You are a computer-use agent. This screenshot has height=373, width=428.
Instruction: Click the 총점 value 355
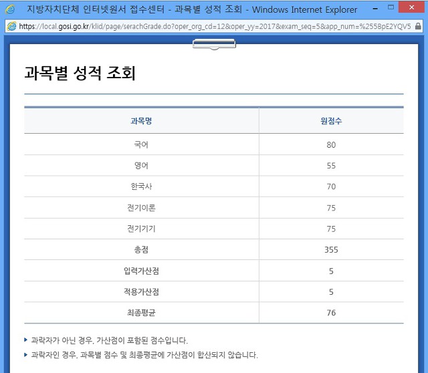tap(331, 249)
